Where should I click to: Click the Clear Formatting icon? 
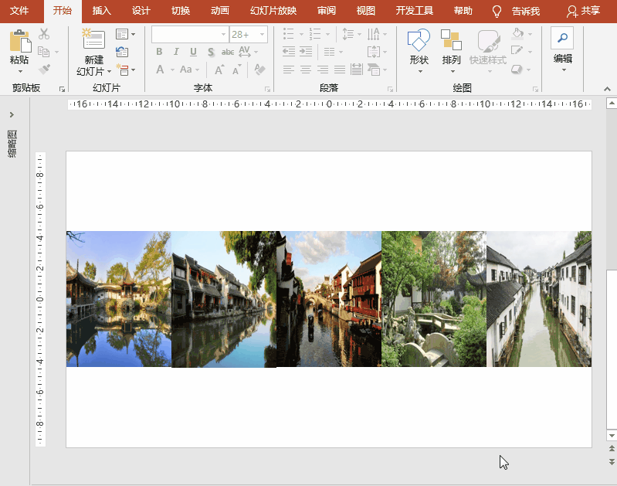(x=259, y=70)
